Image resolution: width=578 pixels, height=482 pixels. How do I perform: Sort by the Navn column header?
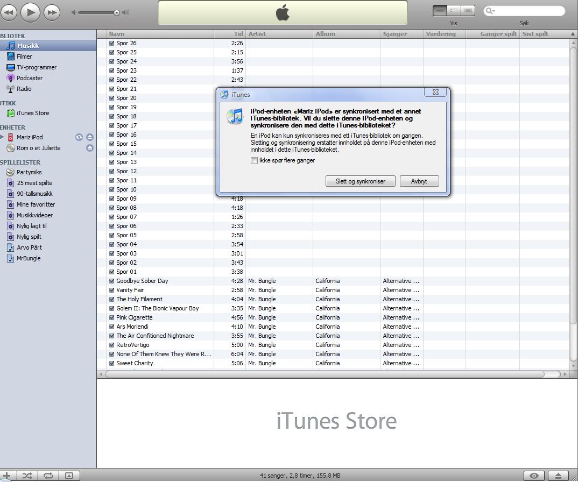point(160,34)
